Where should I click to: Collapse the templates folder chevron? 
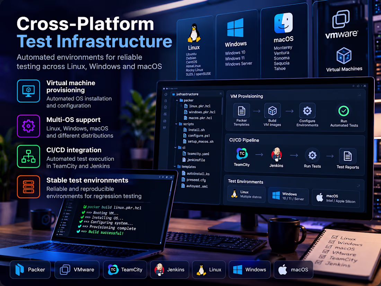point(175,167)
